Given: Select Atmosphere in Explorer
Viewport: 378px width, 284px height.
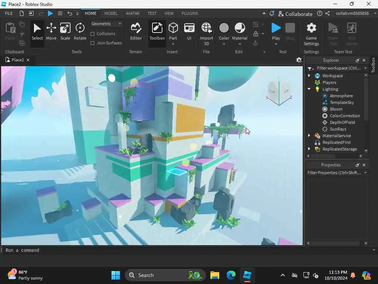Looking at the screenshot, I should [341, 96].
